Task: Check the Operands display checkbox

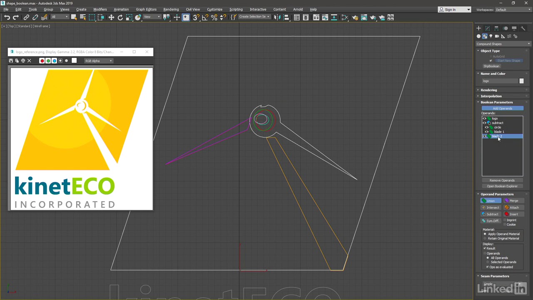Action: click(485, 253)
